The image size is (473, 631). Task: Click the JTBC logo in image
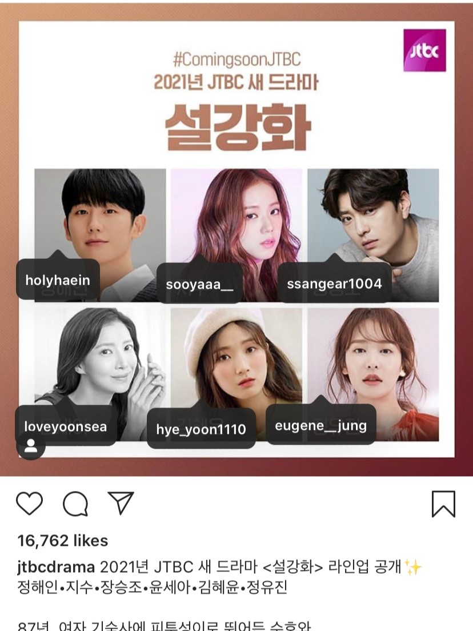(424, 50)
